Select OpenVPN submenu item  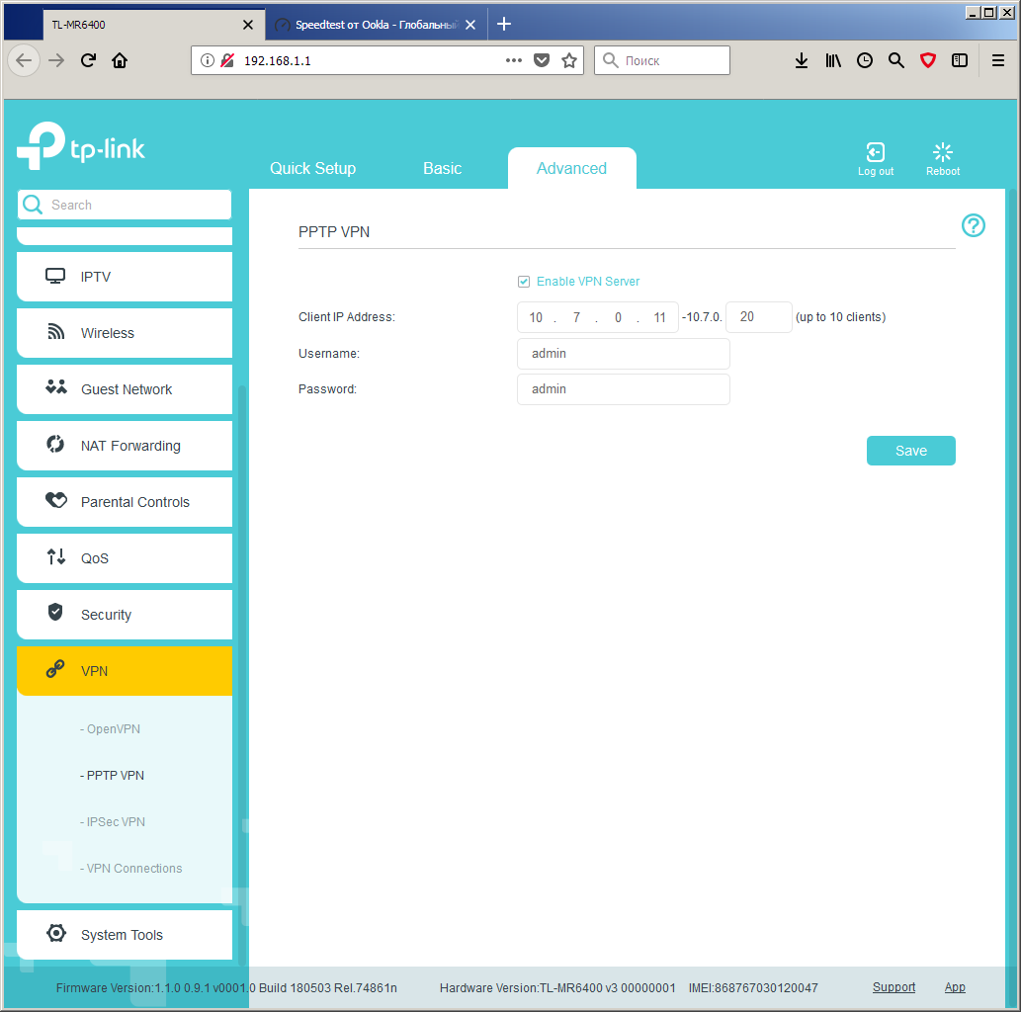110,728
